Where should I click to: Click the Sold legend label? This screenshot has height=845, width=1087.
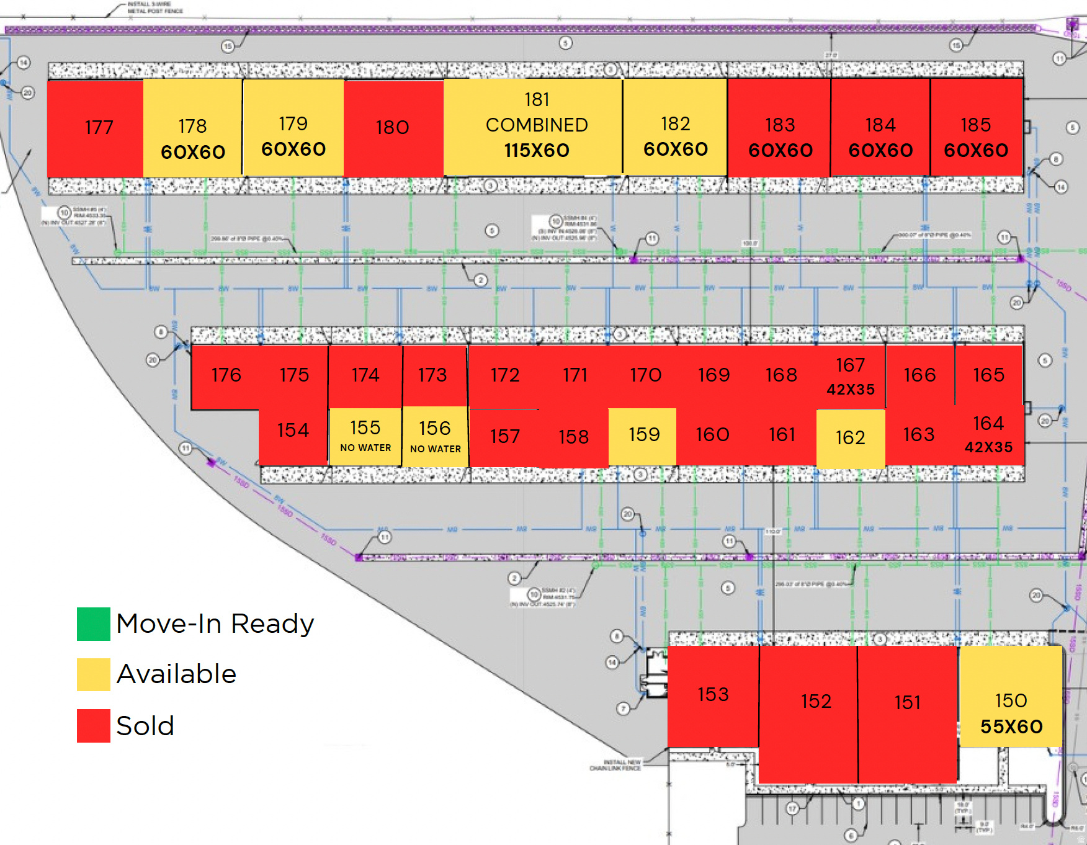145,725
